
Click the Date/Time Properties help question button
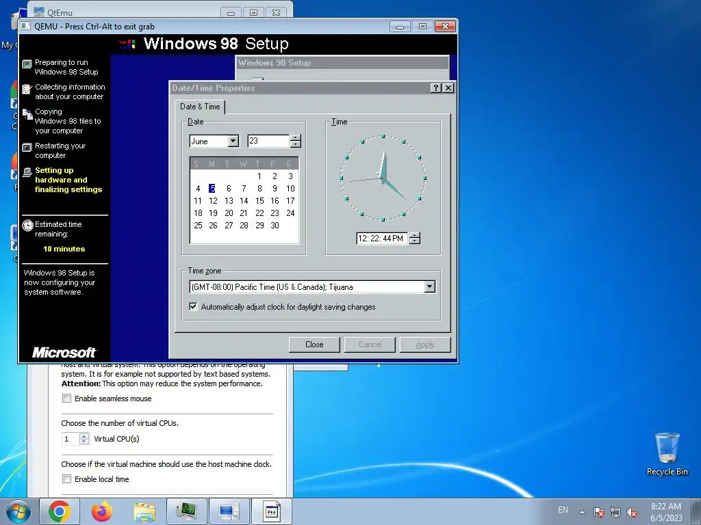(436, 88)
